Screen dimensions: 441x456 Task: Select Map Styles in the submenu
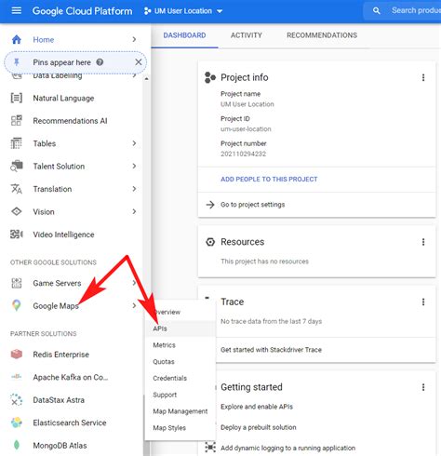180,428
